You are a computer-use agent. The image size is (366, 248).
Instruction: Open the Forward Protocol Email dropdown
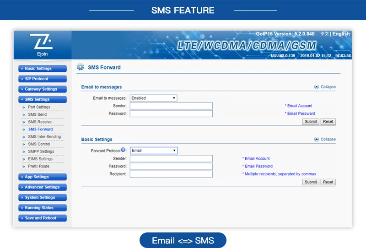pos(153,151)
